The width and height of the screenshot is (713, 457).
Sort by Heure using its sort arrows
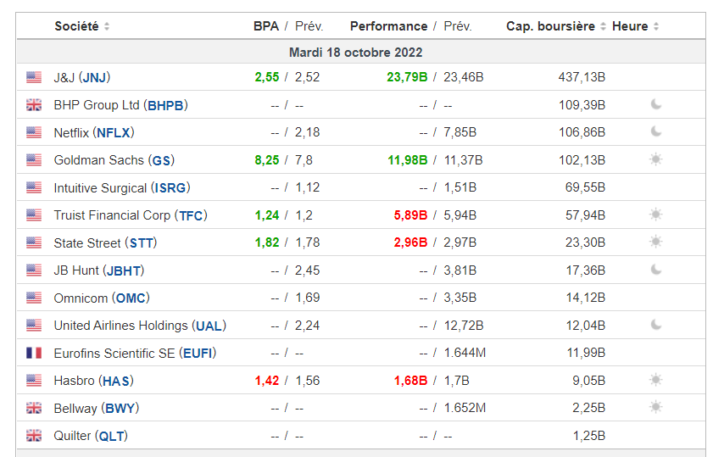pyautogui.click(x=656, y=26)
